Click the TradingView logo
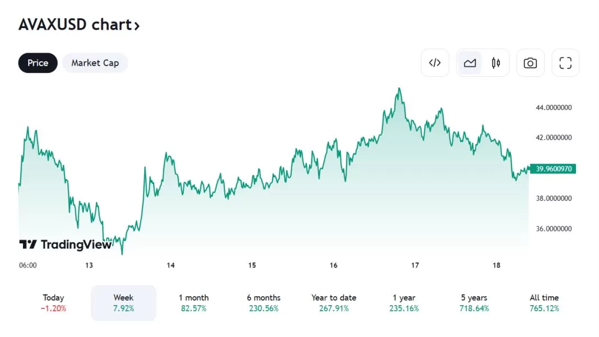 tap(65, 244)
